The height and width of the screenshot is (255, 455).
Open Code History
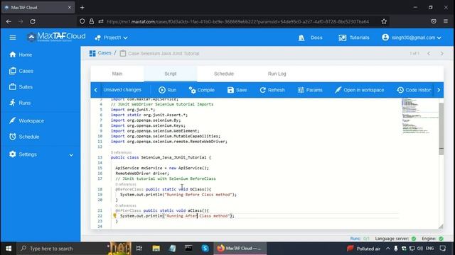click(x=414, y=90)
